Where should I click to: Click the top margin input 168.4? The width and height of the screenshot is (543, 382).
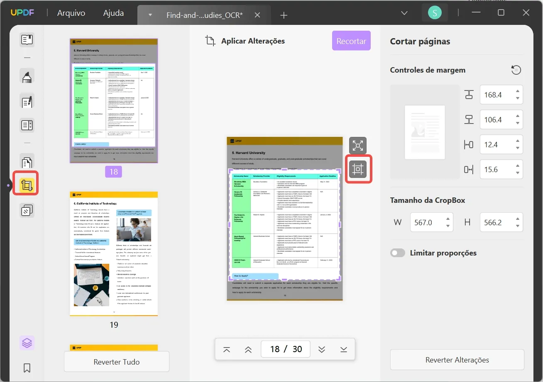(x=501, y=95)
